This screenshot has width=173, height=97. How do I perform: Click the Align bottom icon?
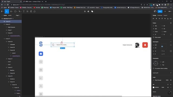coord(168,19)
